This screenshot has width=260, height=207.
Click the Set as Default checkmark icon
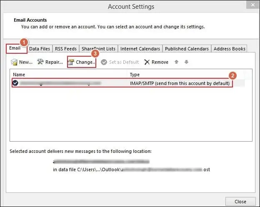pos(104,62)
